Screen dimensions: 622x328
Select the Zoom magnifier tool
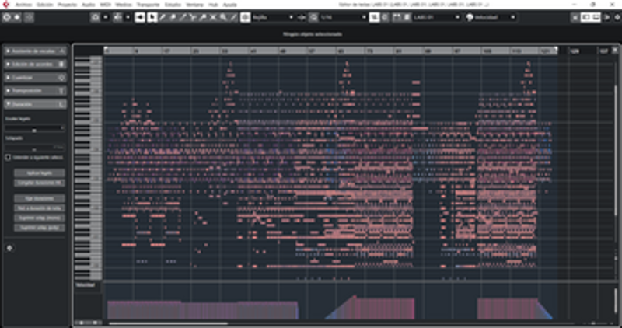(x=222, y=16)
